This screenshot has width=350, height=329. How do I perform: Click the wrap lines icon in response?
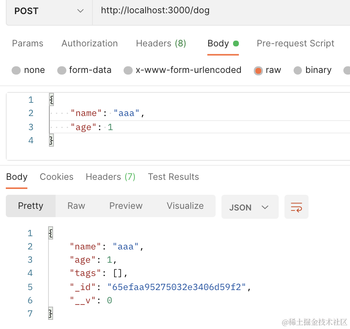click(296, 207)
